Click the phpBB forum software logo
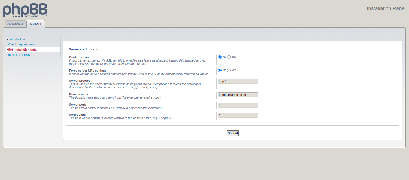409x180 pixels. [x=25, y=10]
